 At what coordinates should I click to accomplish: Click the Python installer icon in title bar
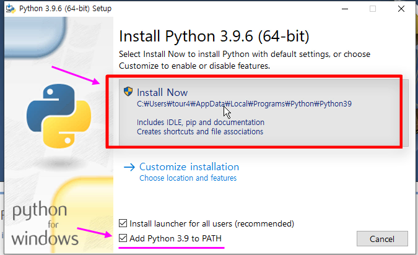click(11, 9)
